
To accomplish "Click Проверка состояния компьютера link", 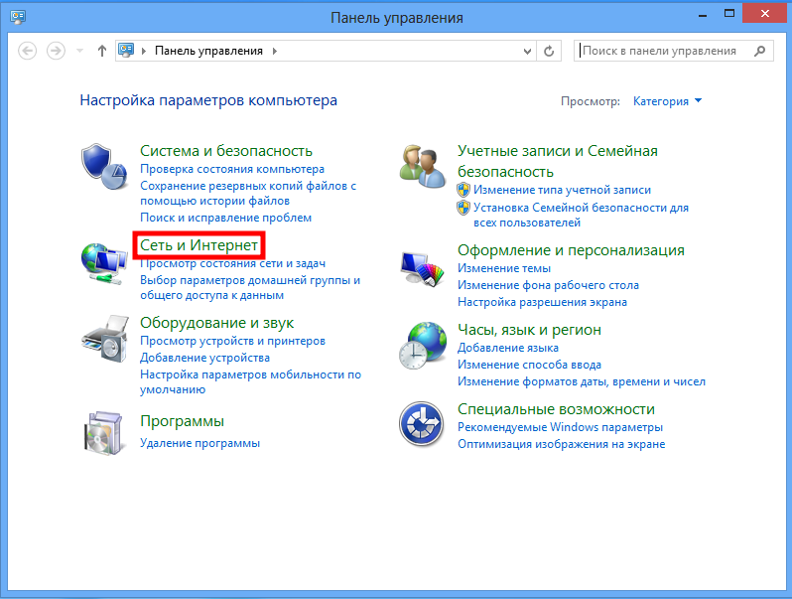I will point(232,169).
